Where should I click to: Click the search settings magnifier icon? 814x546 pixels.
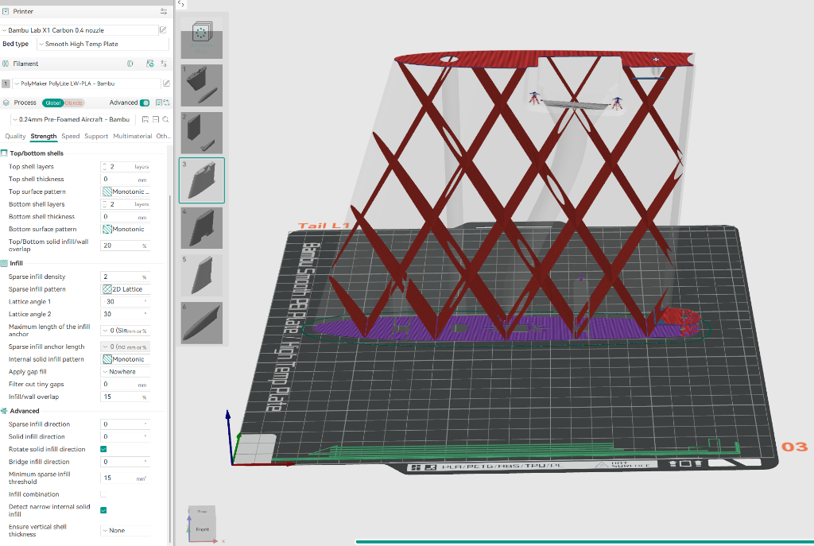pyautogui.click(x=165, y=119)
